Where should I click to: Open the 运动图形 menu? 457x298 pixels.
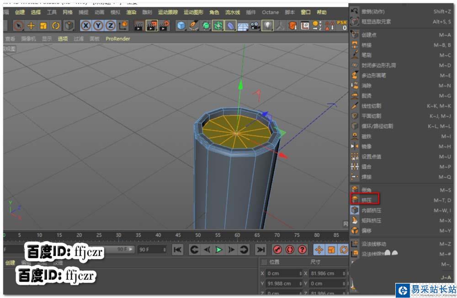pyautogui.click(x=193, y=12)
